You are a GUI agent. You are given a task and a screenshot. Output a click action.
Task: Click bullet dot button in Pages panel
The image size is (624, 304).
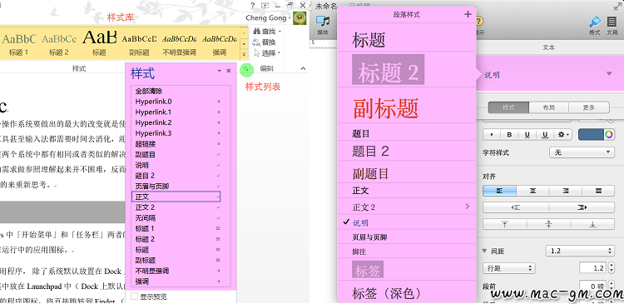(x=492, y=135)
